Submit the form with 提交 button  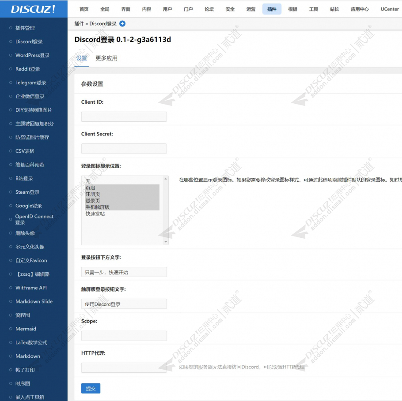91,388
